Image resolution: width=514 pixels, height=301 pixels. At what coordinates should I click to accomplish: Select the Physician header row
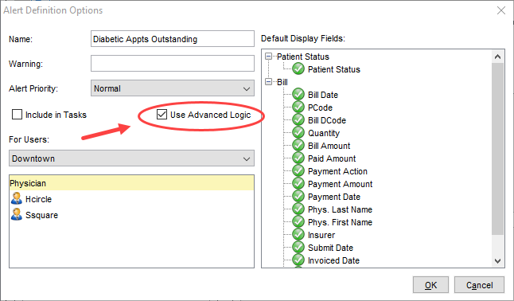(x=131, y=183)
